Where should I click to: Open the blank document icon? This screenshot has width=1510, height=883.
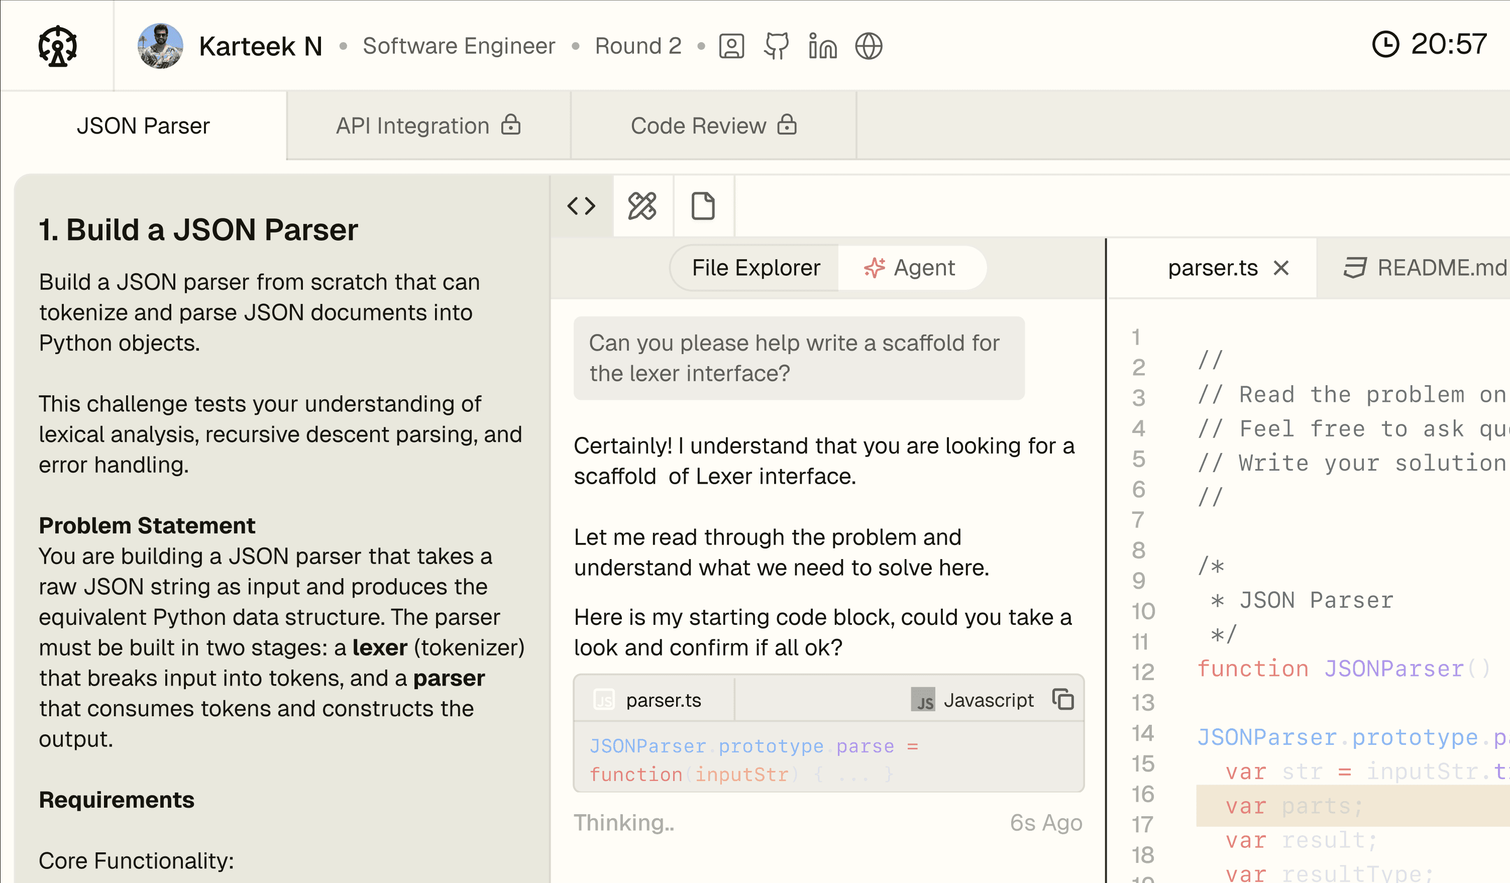tap(703, 206)
